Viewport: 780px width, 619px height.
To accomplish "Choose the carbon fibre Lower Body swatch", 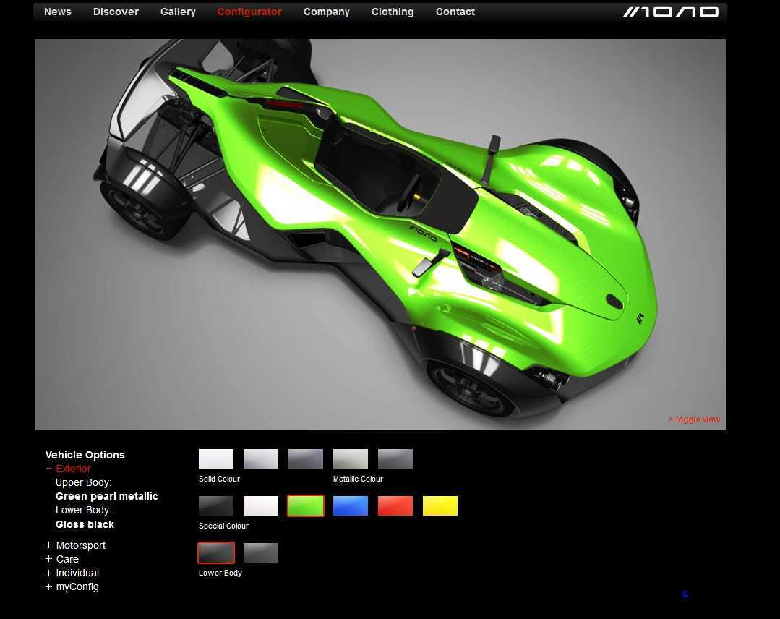I will click(x=261, y=552).
